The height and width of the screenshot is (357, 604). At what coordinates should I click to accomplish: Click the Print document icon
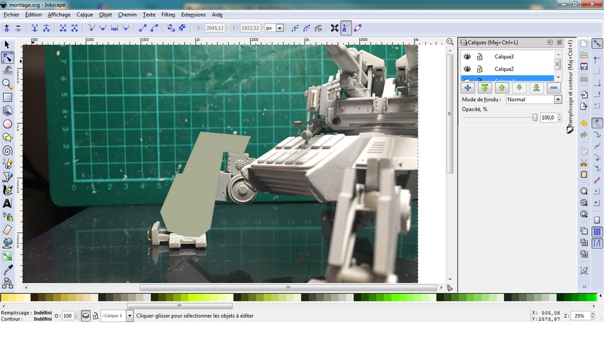584,78
